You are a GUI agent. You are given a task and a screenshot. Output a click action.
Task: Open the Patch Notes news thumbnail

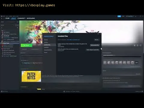pyautogui.click(x=31, y=76)
